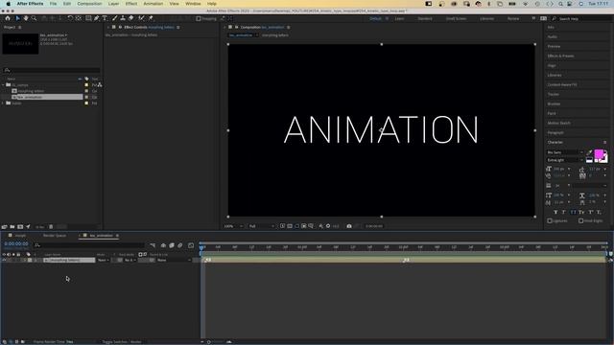Toggle Subscript in Character panel
This screenshot has height=345, width=614.
599,212
